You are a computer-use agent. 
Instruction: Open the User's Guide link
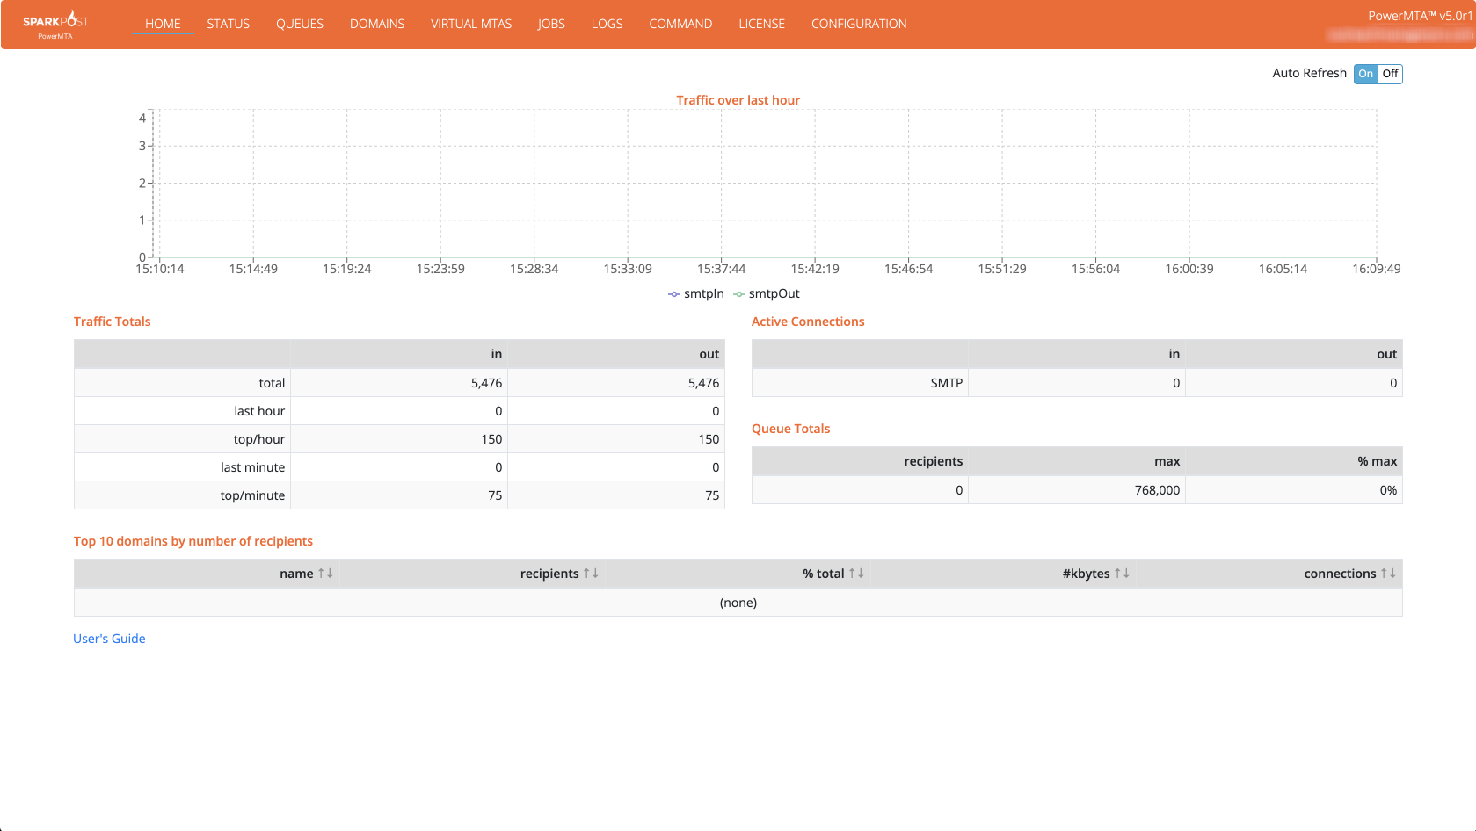point(109,639)
